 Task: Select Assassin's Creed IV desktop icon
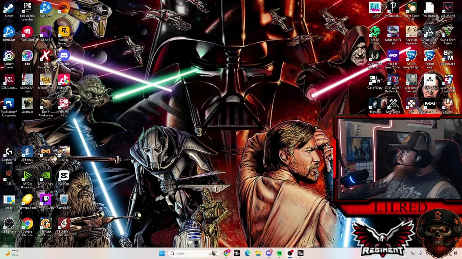click(x=430, y=36)
